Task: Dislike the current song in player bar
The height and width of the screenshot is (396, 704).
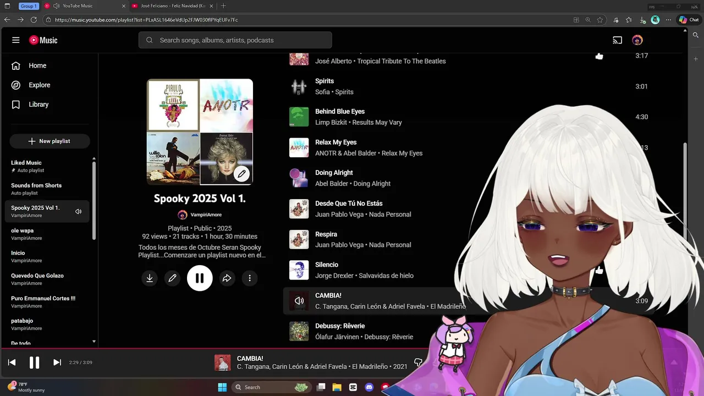Action: coord(418,362)
